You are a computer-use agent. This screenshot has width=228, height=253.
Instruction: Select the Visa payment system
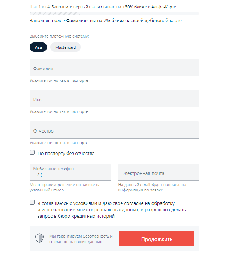click(38, 47)
